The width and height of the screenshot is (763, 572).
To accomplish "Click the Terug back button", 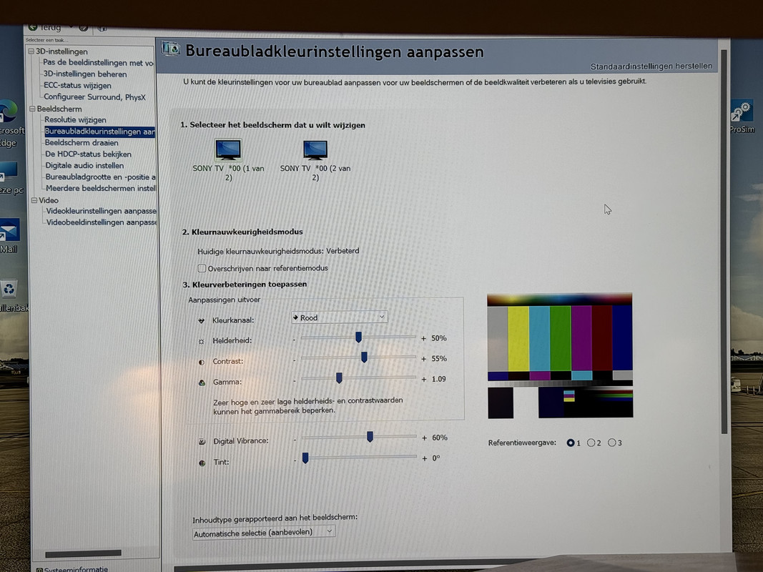I will point(45,27).
